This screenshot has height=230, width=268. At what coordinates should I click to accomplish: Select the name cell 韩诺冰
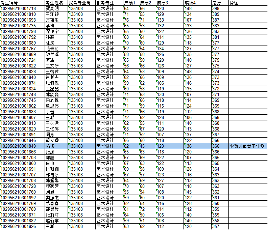tap(56, 175)
